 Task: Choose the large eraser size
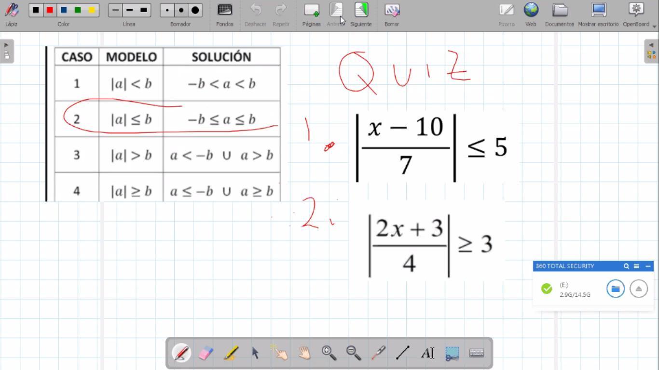point(195,10)
